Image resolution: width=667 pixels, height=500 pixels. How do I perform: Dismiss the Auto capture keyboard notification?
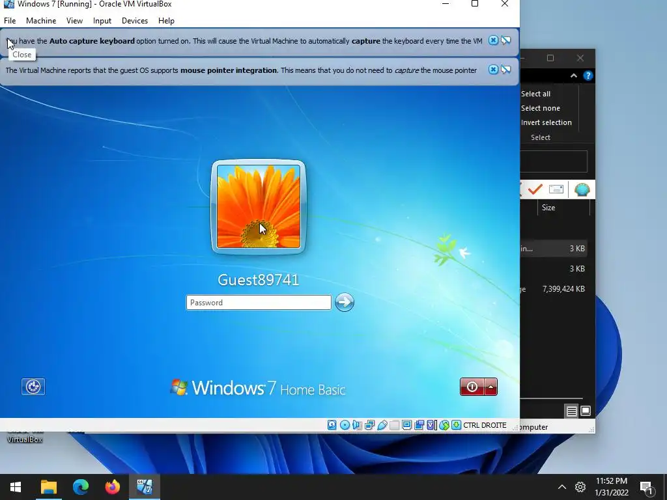coord(493,40)
